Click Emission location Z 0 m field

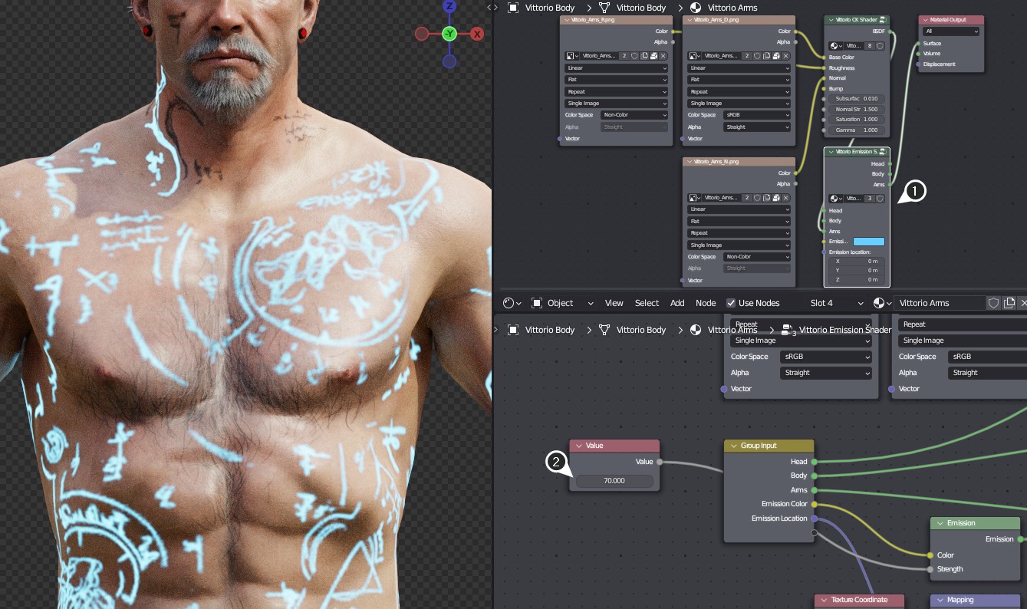[857, 280]
